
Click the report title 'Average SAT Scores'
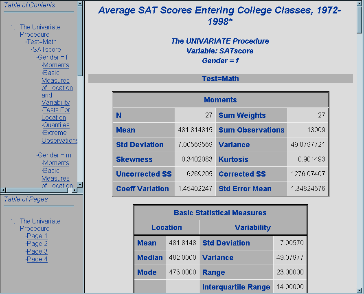[219, 16]
